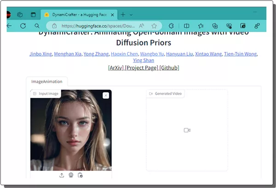Click the Generated Video label
The image size is (276, 188).
click(x=165, y=94)
